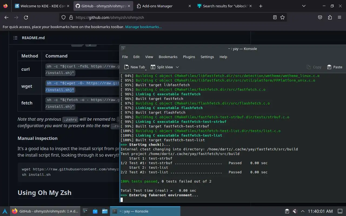The width and height of the screenshot is (346, 216).
Task: Click '100% tests passed' terminal line
Action: 166,181
